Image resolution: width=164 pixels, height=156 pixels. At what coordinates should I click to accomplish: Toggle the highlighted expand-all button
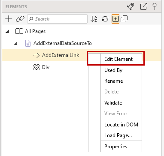[115, 19]
